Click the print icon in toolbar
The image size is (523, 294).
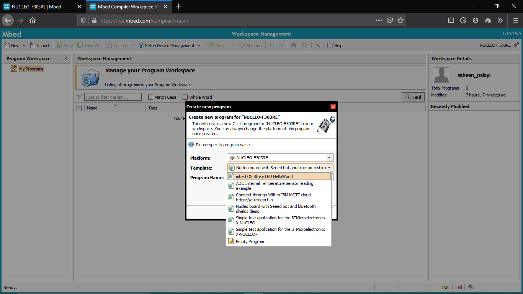click(305, 45)
